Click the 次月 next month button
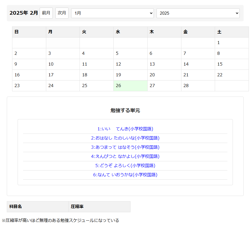 tap(62, 13)
